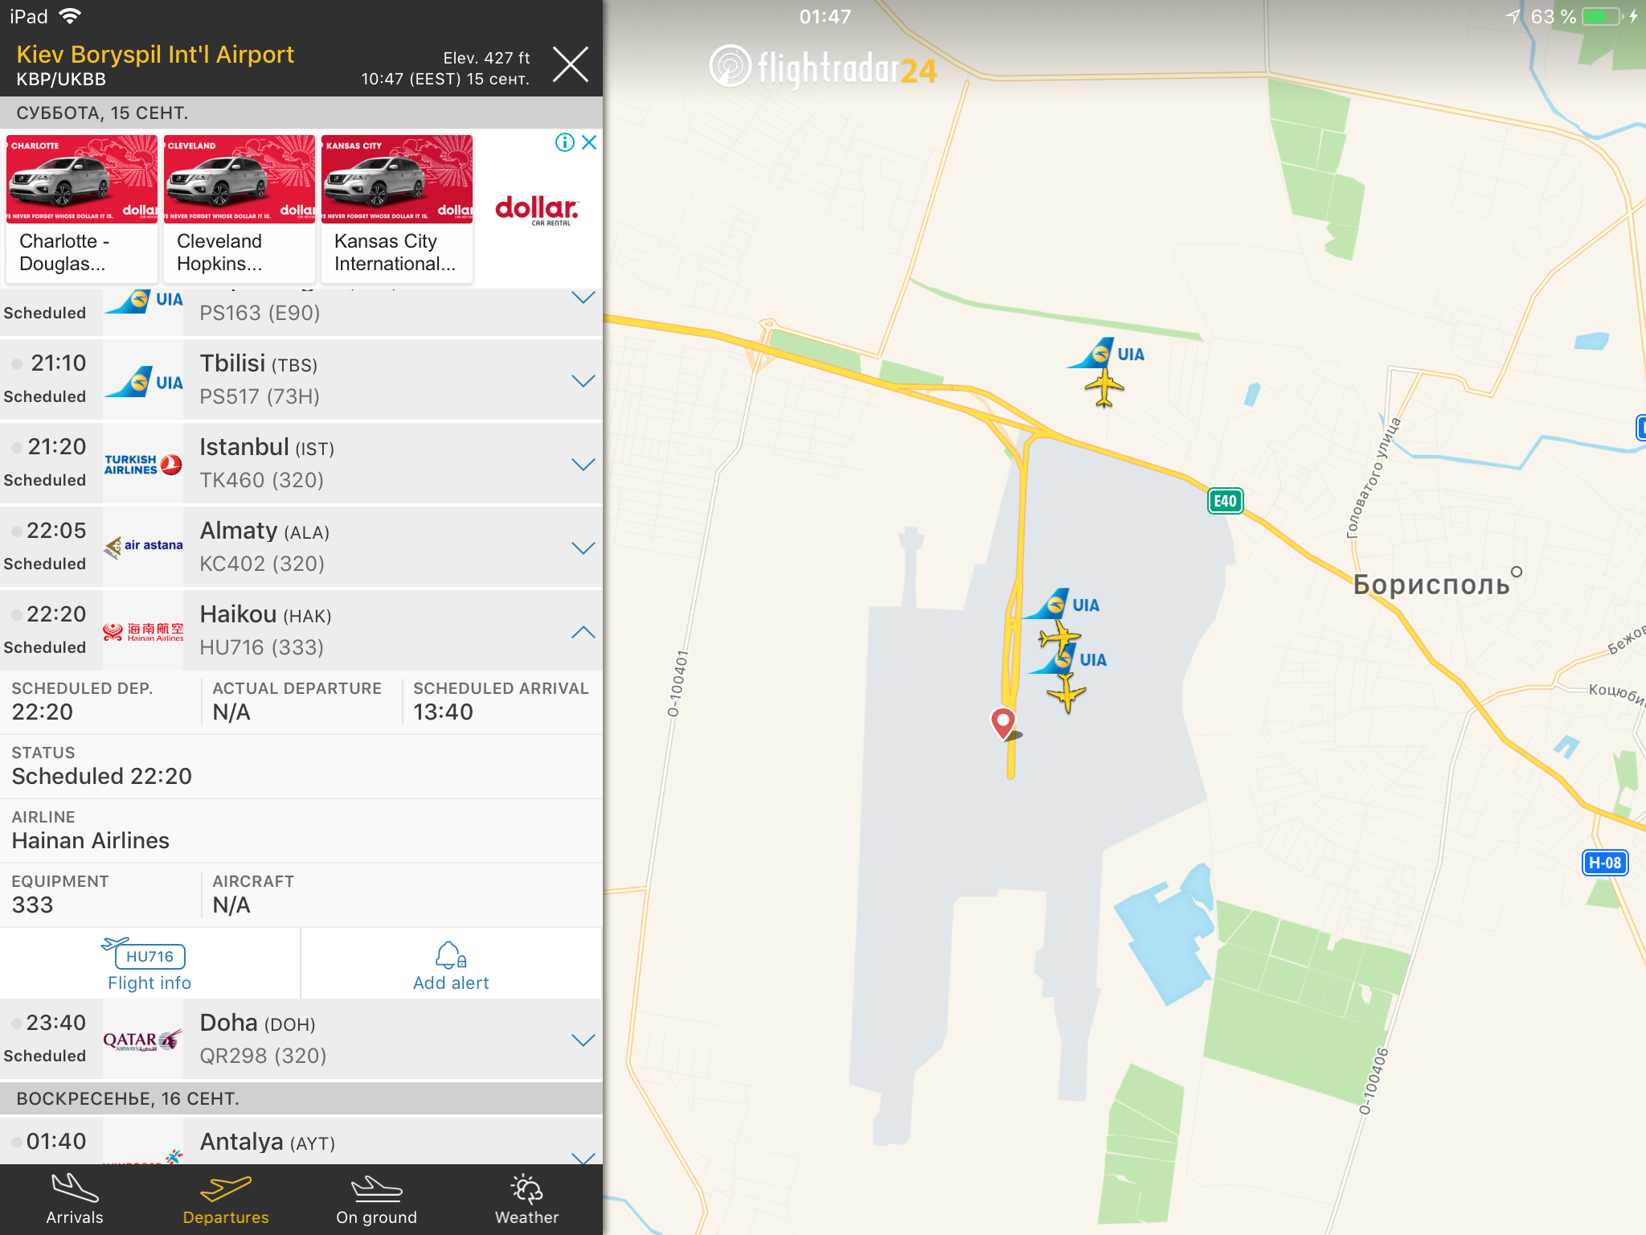
Task: Close the Kiev Boryspil airport panel
Action: coord(571,64)
